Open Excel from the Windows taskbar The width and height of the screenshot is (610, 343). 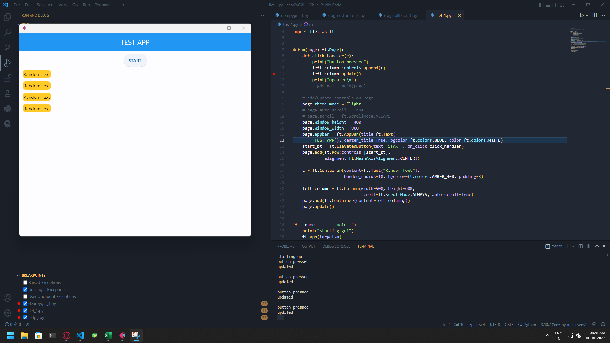pos(108,335)
